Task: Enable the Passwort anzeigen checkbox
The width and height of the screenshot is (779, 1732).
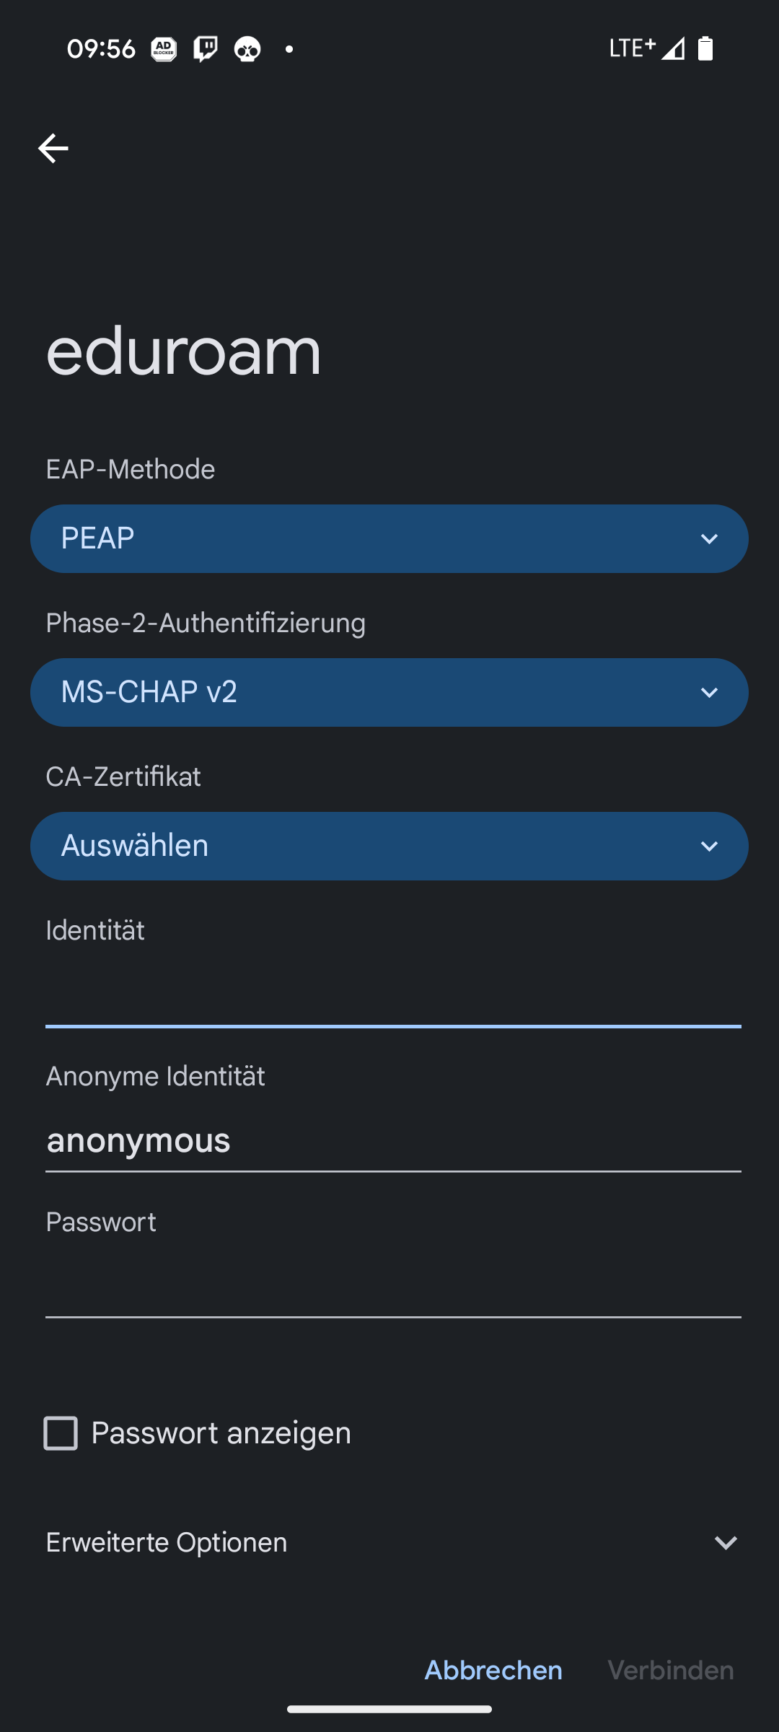Action: tap(61, 1433)
